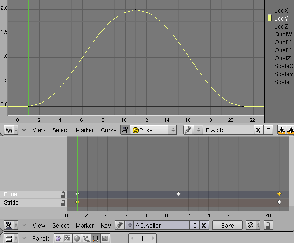This screenshot has width=294, height=243.
Task: Edit the AC:Action name field
Action: 162,225
